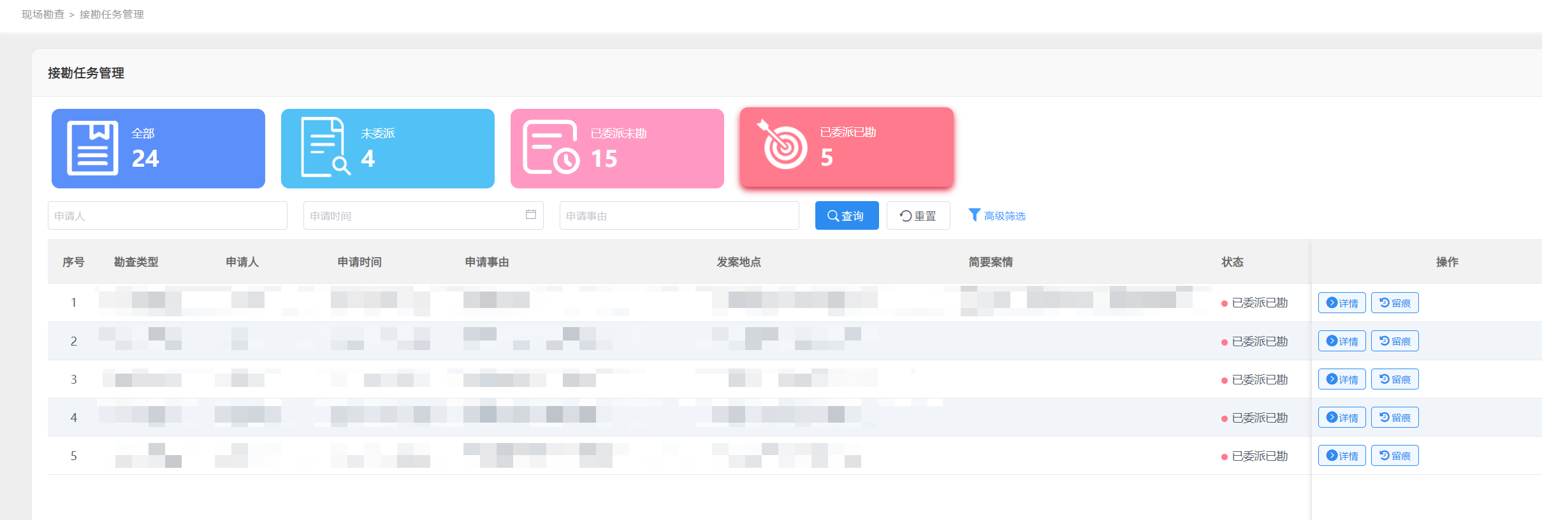This screenshot has height=520, width=1542.
Task: Click sequence number 1 in the table
Action: click(x=73, y=303)
